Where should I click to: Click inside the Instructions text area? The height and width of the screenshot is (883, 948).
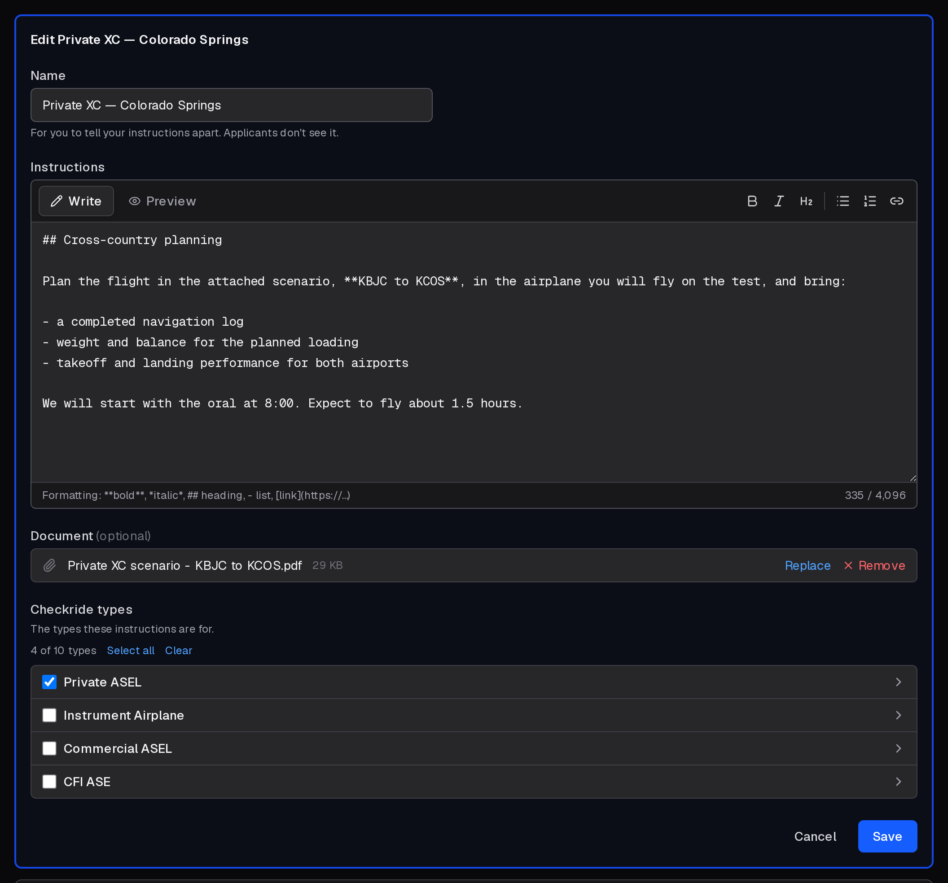point(474,352)
